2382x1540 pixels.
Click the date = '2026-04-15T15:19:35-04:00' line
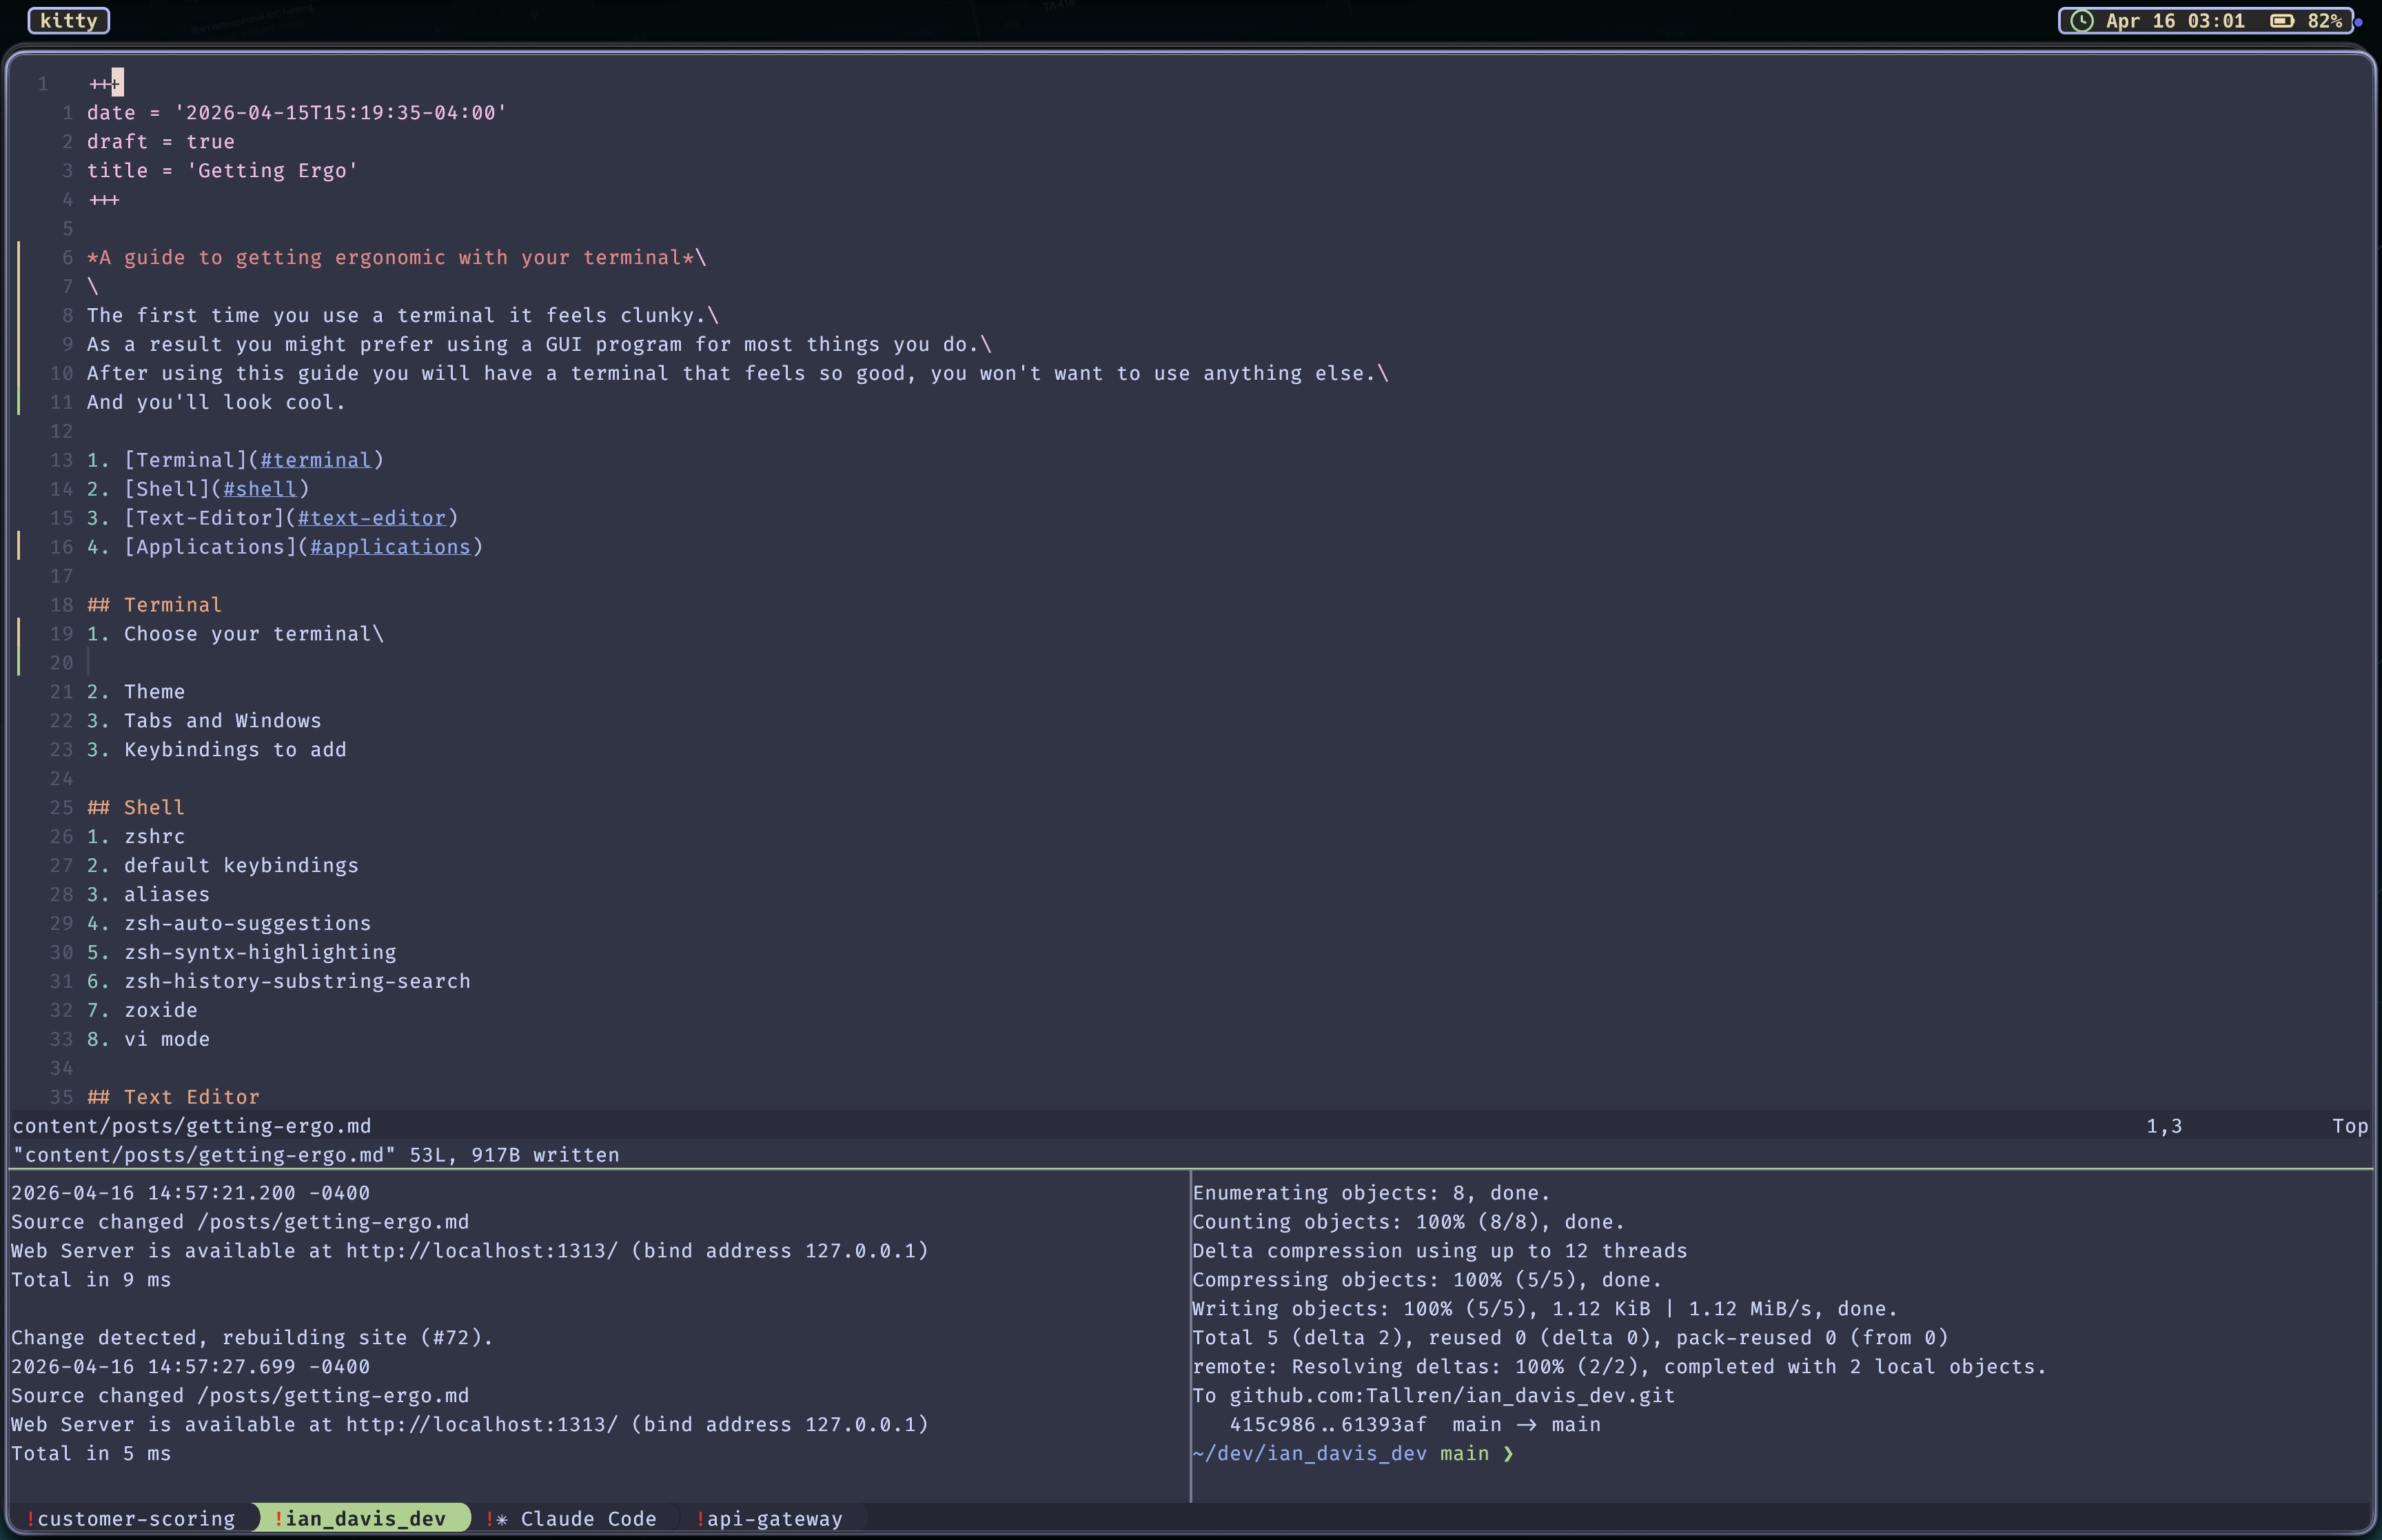tap(297, 113)
